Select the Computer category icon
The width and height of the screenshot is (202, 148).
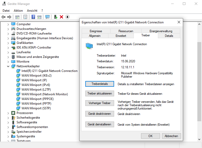point(13,24)
